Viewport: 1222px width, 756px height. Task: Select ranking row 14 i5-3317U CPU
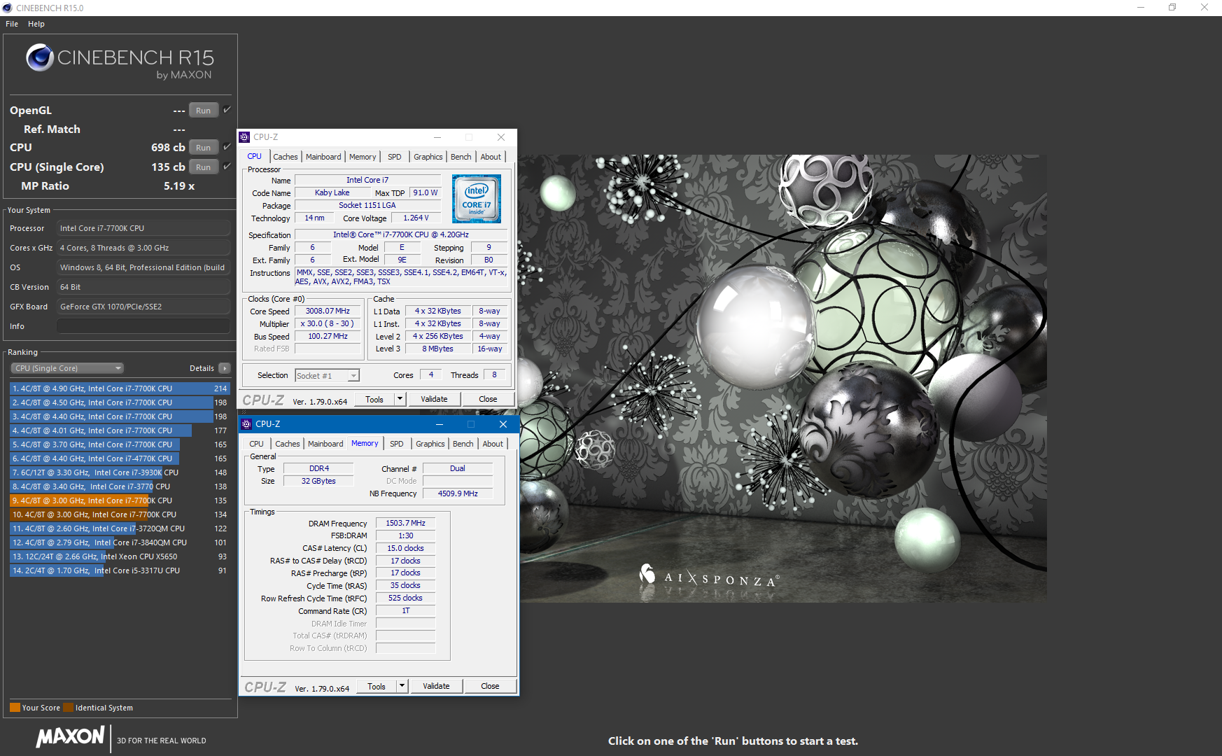[x=120, y=570]
